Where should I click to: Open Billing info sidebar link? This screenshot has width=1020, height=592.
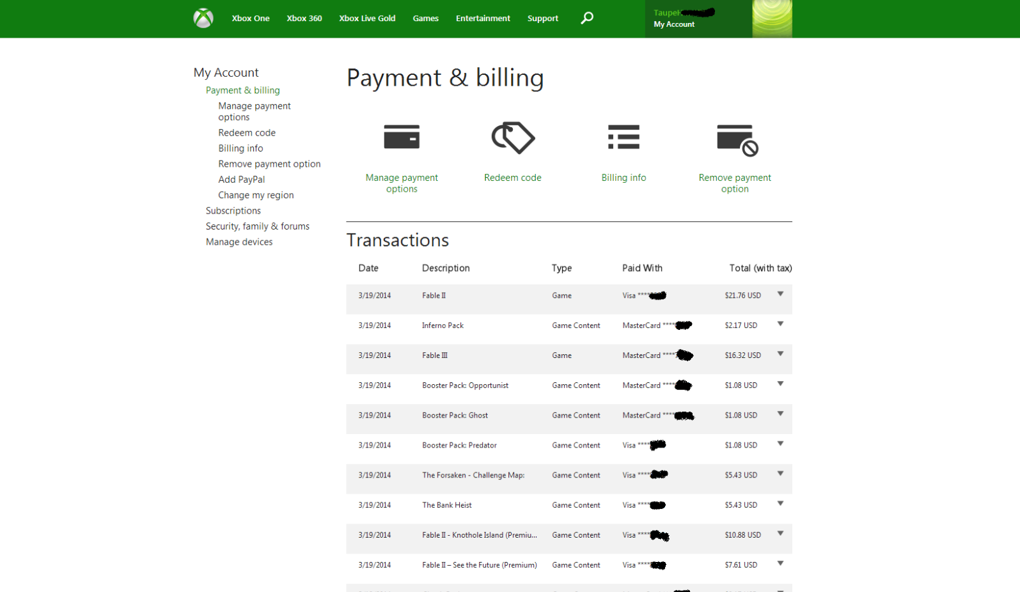point(240,148)
